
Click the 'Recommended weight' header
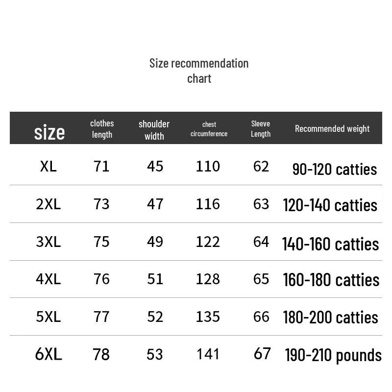click(x=332, y=128)
